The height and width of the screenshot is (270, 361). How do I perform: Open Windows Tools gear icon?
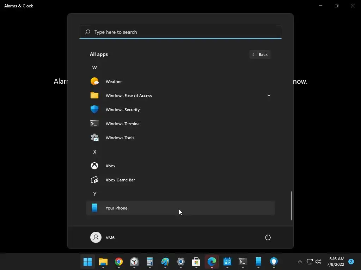94,138
